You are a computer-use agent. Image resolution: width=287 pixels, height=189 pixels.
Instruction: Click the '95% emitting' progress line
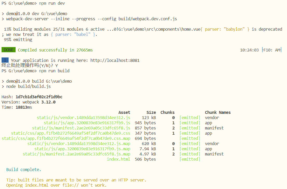click(18, 40)
